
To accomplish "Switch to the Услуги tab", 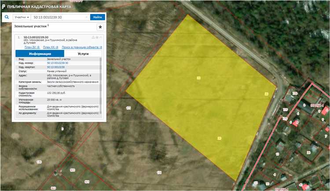I will coord(83,54).
